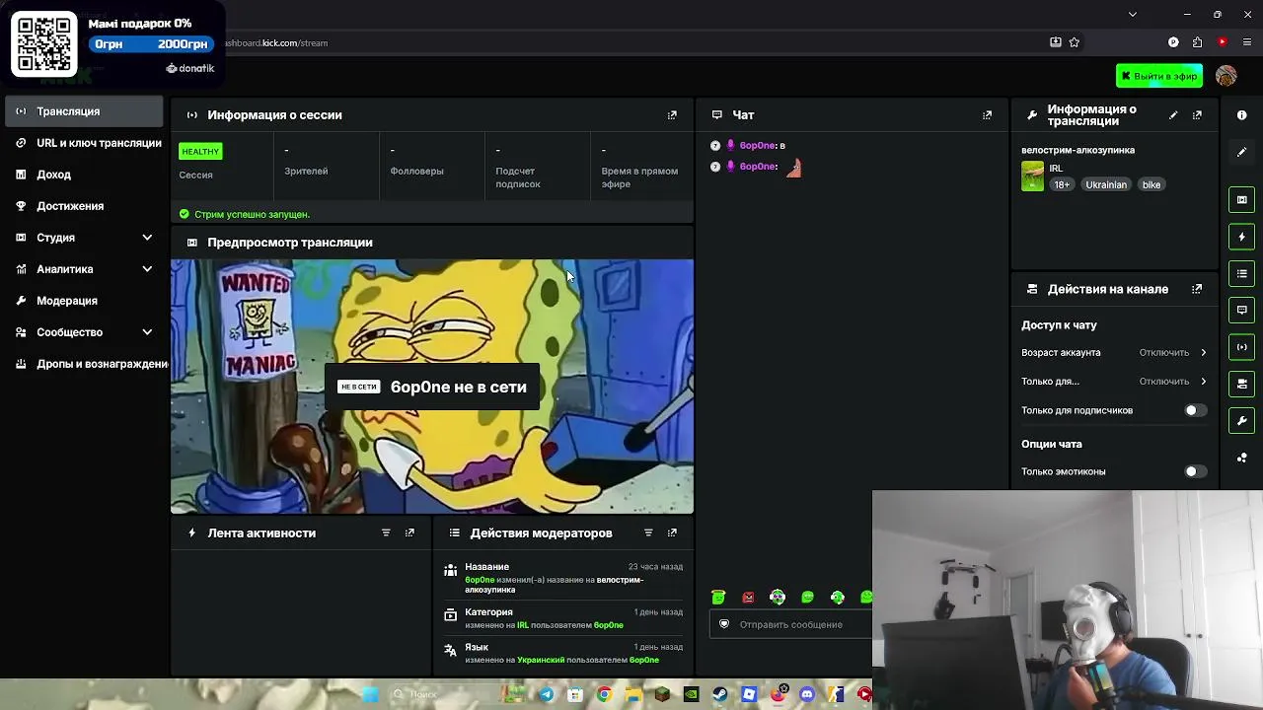Open the Только для... setting arrow

click(1203, 382)
